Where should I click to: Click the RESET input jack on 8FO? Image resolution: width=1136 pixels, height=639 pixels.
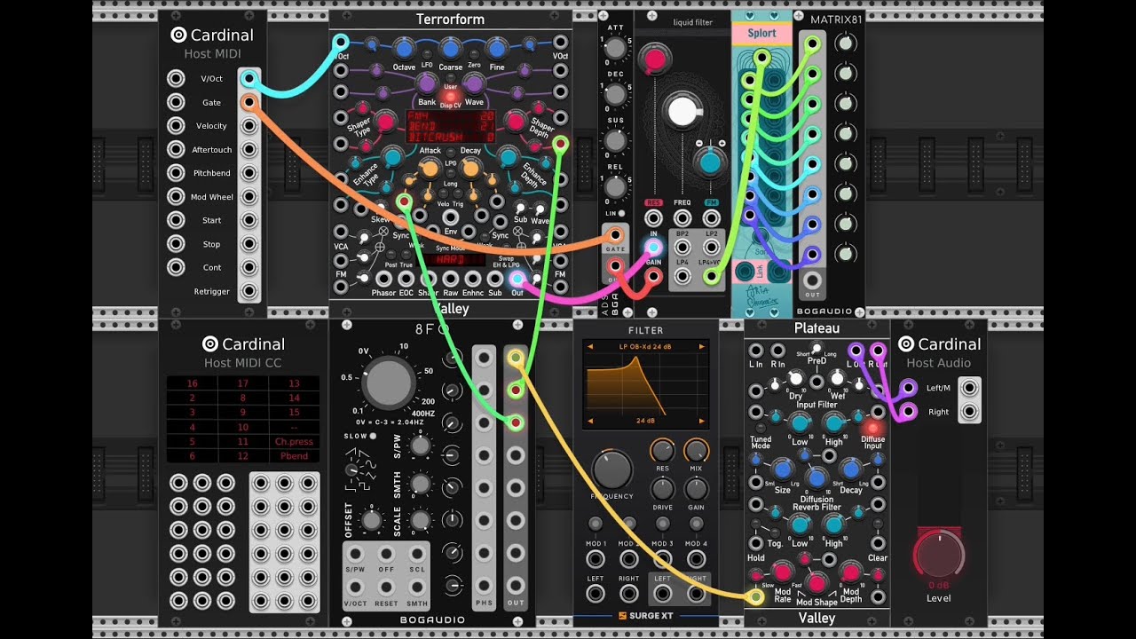click(386, 587)
